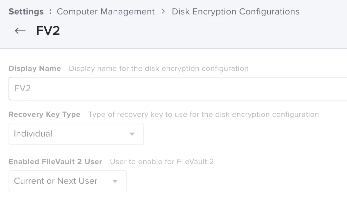
Task: Click the 'Individual' selected value
Action: click(x=33, y=134)
